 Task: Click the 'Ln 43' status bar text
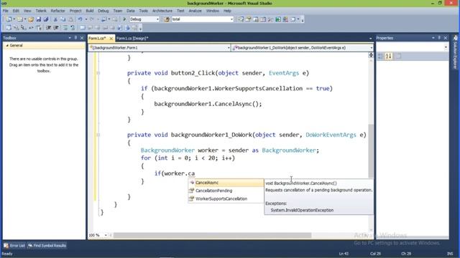click(344, 254)
